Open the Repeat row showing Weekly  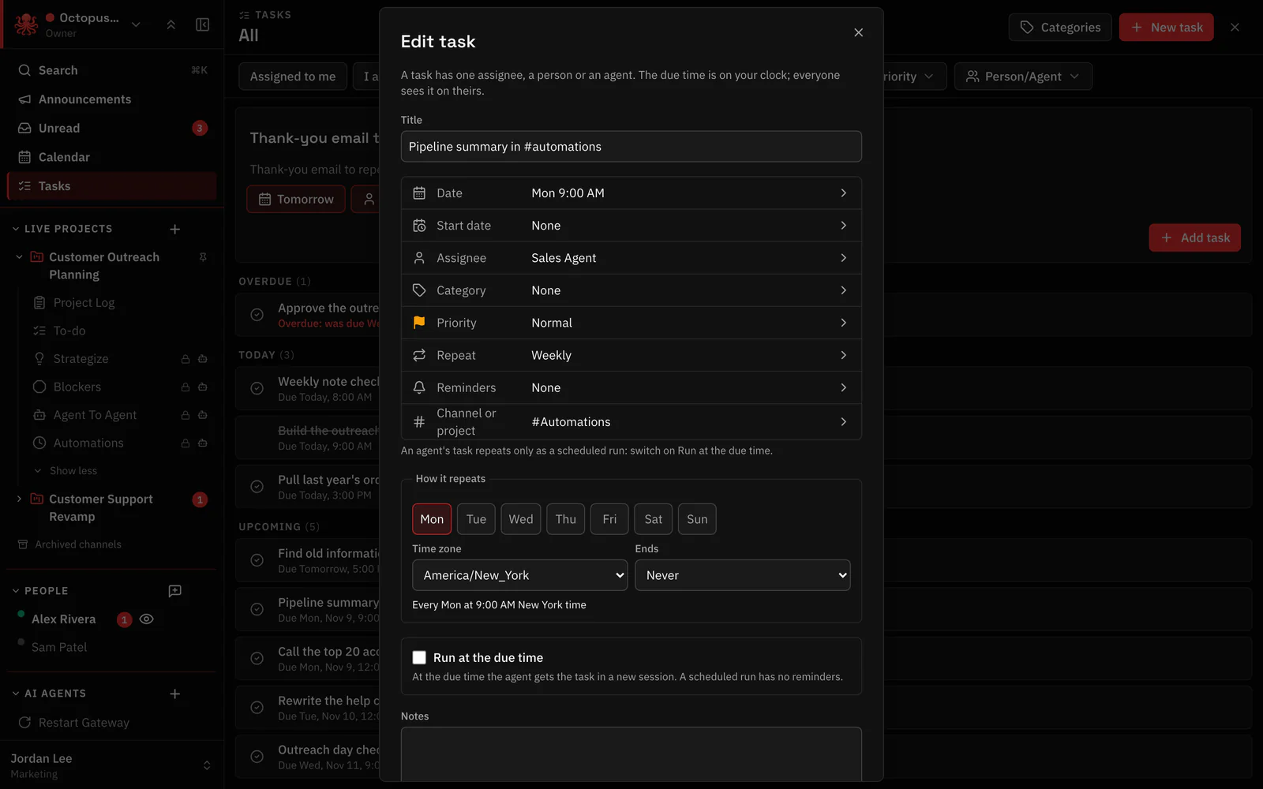coord(631,355)
